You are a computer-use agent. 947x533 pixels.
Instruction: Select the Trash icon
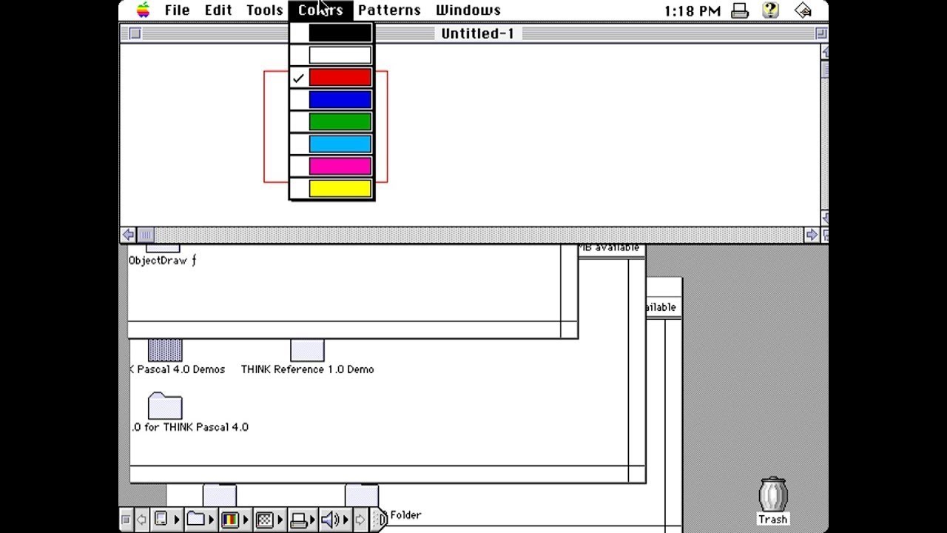(x=772, y=494)
